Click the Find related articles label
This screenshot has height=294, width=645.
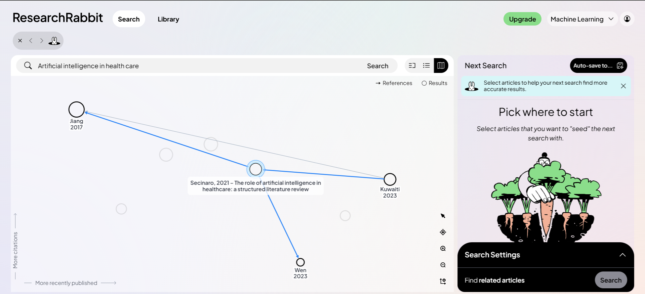pos(494,280)
